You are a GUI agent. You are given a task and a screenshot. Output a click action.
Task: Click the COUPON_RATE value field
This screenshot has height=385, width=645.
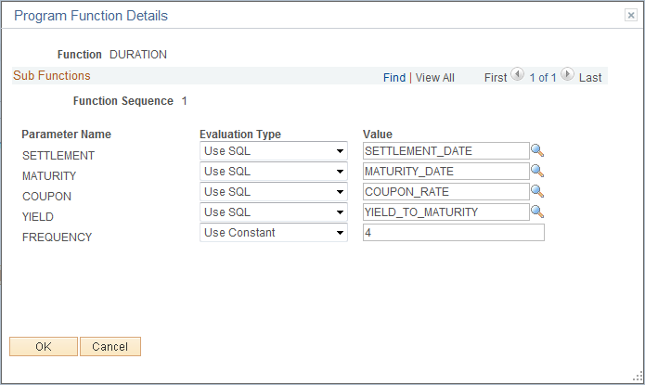click(x=445, y=192)
